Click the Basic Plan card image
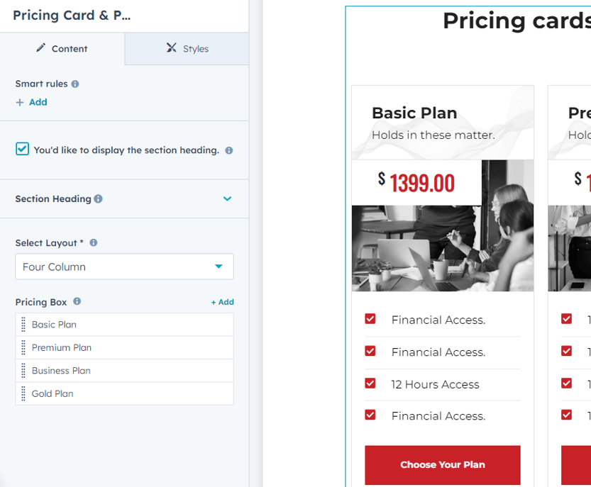The height and width of the screenshot is (487, 591). tap(442, 248)
